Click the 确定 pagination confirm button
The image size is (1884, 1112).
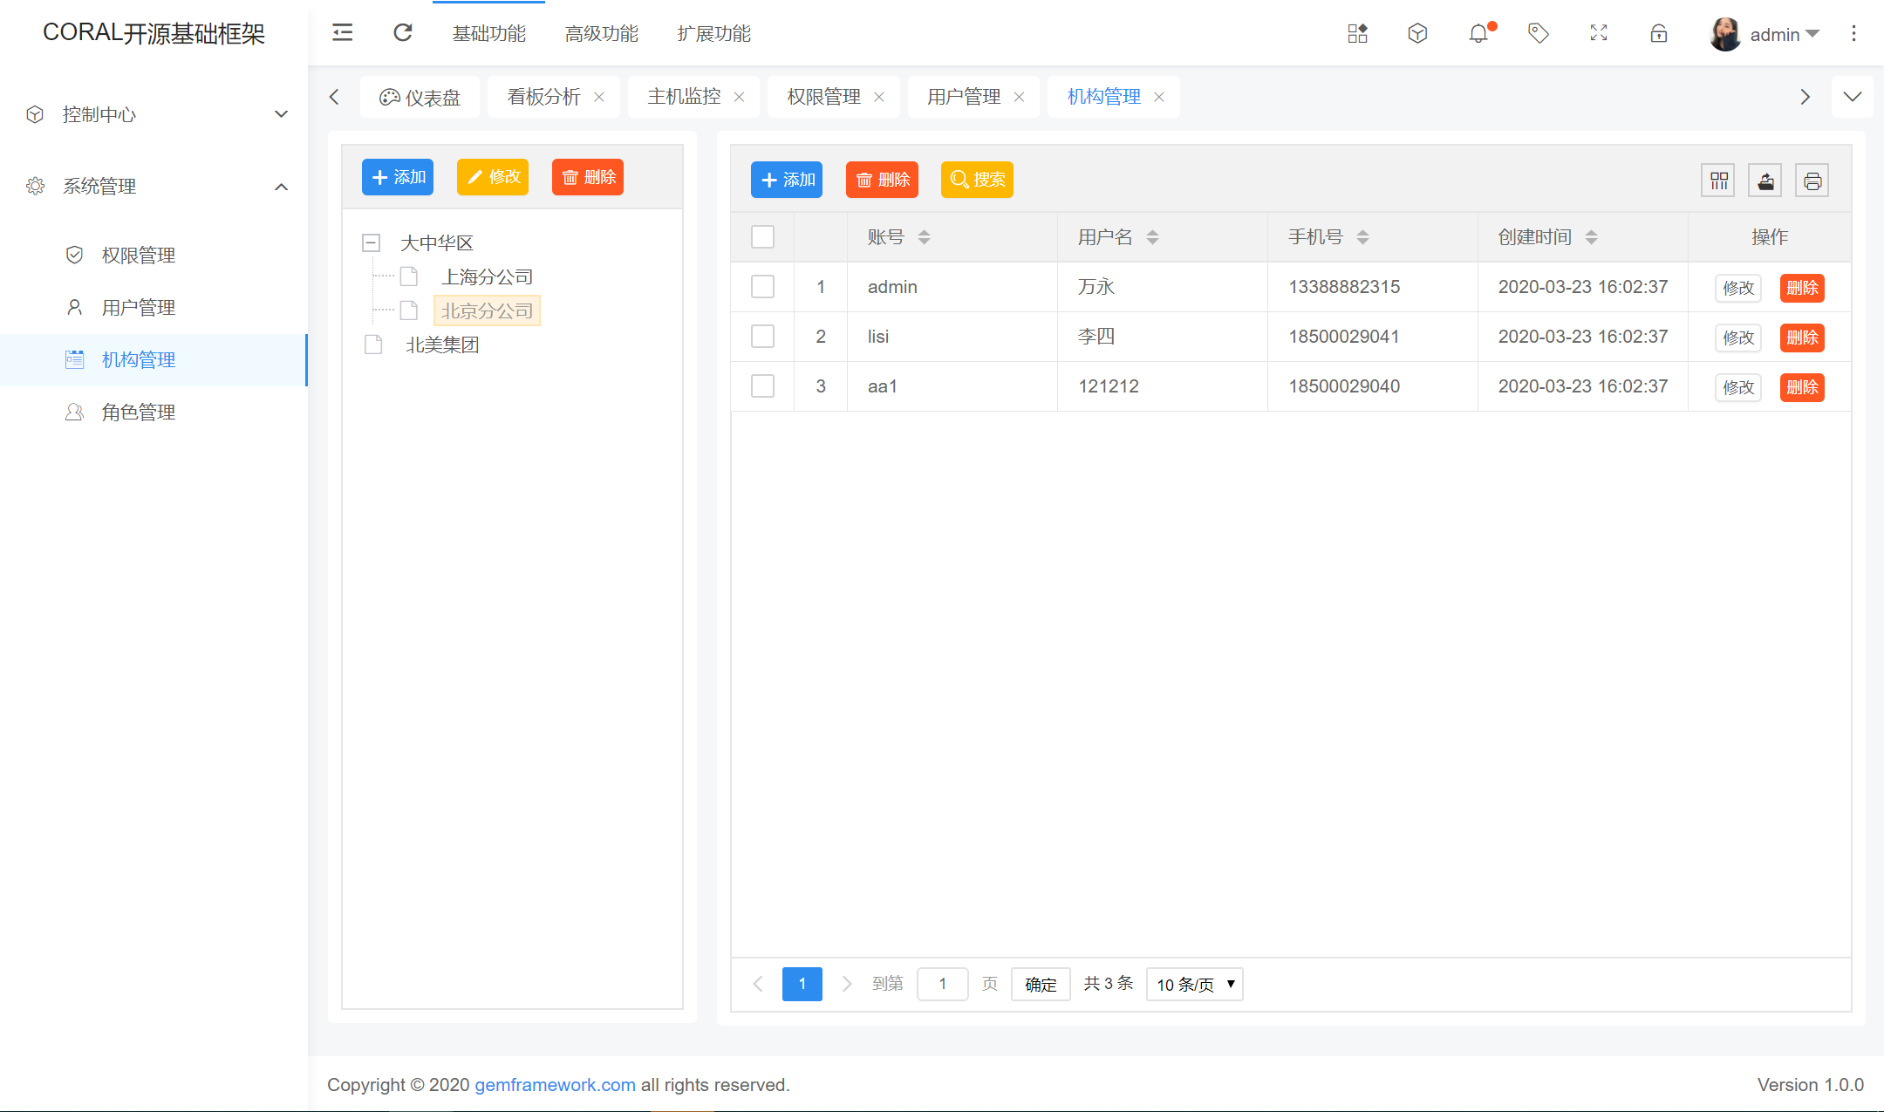[x=1041, y=984]
